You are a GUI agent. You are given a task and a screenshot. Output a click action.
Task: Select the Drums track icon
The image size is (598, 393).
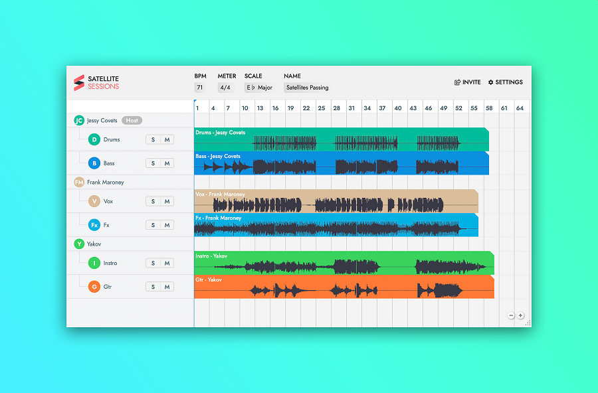click(x=94, y=139)
